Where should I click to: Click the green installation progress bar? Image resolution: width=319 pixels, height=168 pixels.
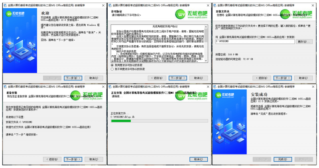click(x=159, y=121)
